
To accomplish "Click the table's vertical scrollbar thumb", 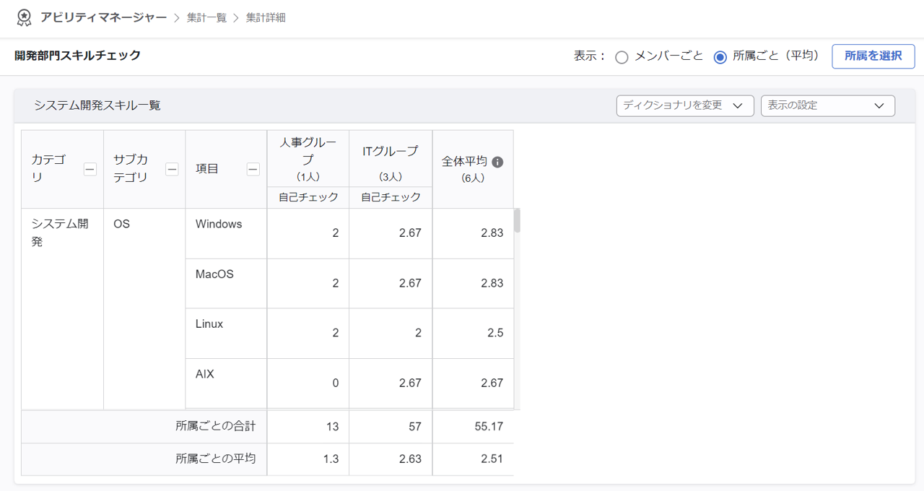I will (x=517, y=220).
